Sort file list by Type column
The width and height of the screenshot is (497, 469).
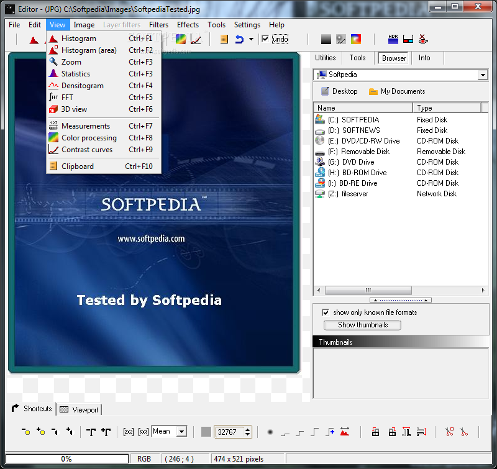pos(447,107)
